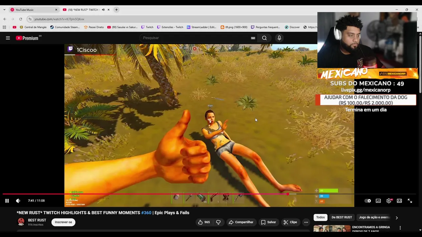Click the search magnifier button

click(x=264, y=38)
